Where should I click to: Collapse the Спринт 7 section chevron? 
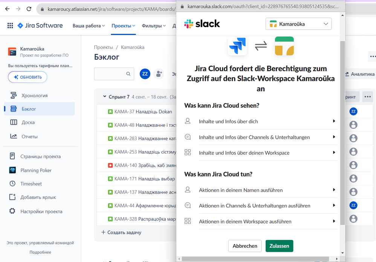click(105, 96)
